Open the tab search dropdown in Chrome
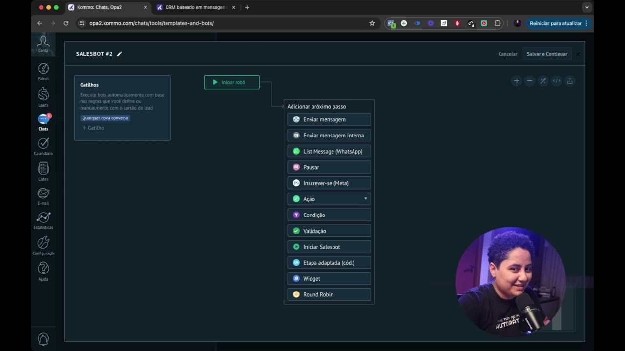625x351 pixels. click(587, 7)
